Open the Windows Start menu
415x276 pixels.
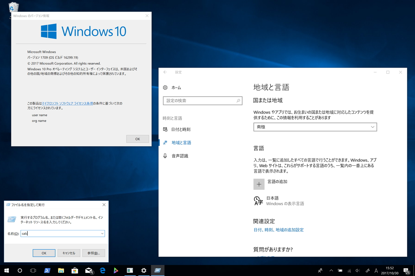(x=6, y=270)
